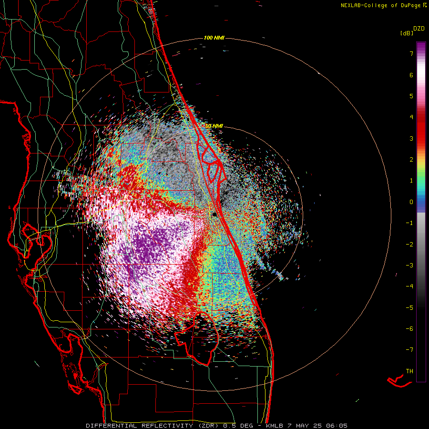Image resolution: width=429 pixels, height=429 pixels.
Task: Click the positive 6 value on the scale
Action: click(411, 75)
